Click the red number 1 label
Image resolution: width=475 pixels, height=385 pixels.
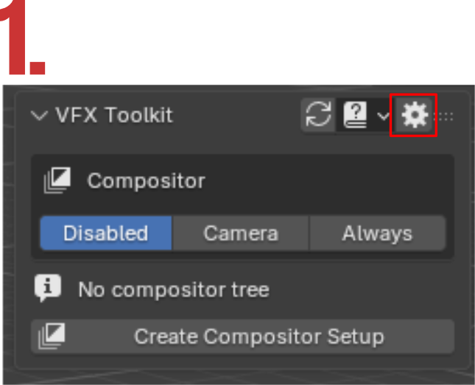coord(23,37)
